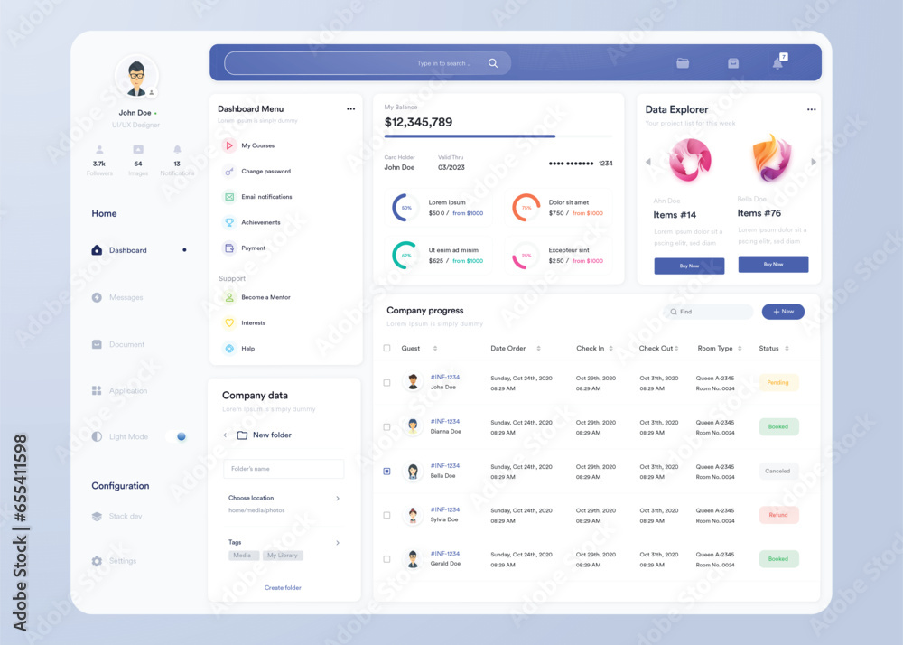Click the Find search field in Company progress

pyautogui.click(x=708, y=312)
